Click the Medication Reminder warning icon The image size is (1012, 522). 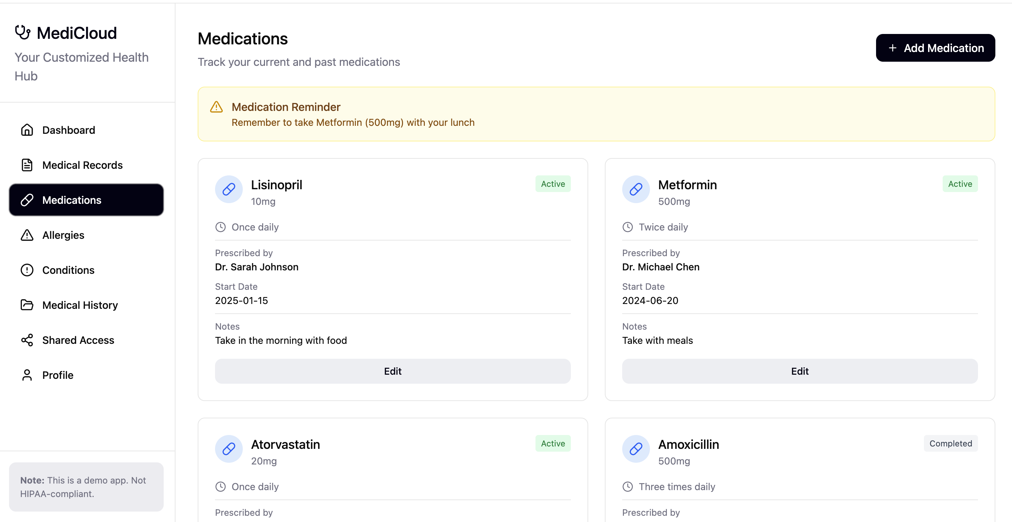click(216, 107)
